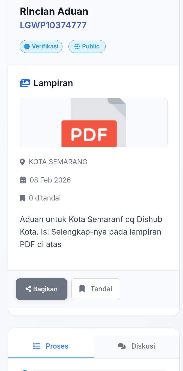This screenshot has width=183, height=371.
Task: Click the calendar icon next to 08 Feb 2026
Action: [x=23, y=180]
